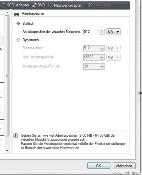Increase the Startspeicher value with the up arrow
Image resolution: width=142 pixels, height=175 pixels.
point(102,47)
